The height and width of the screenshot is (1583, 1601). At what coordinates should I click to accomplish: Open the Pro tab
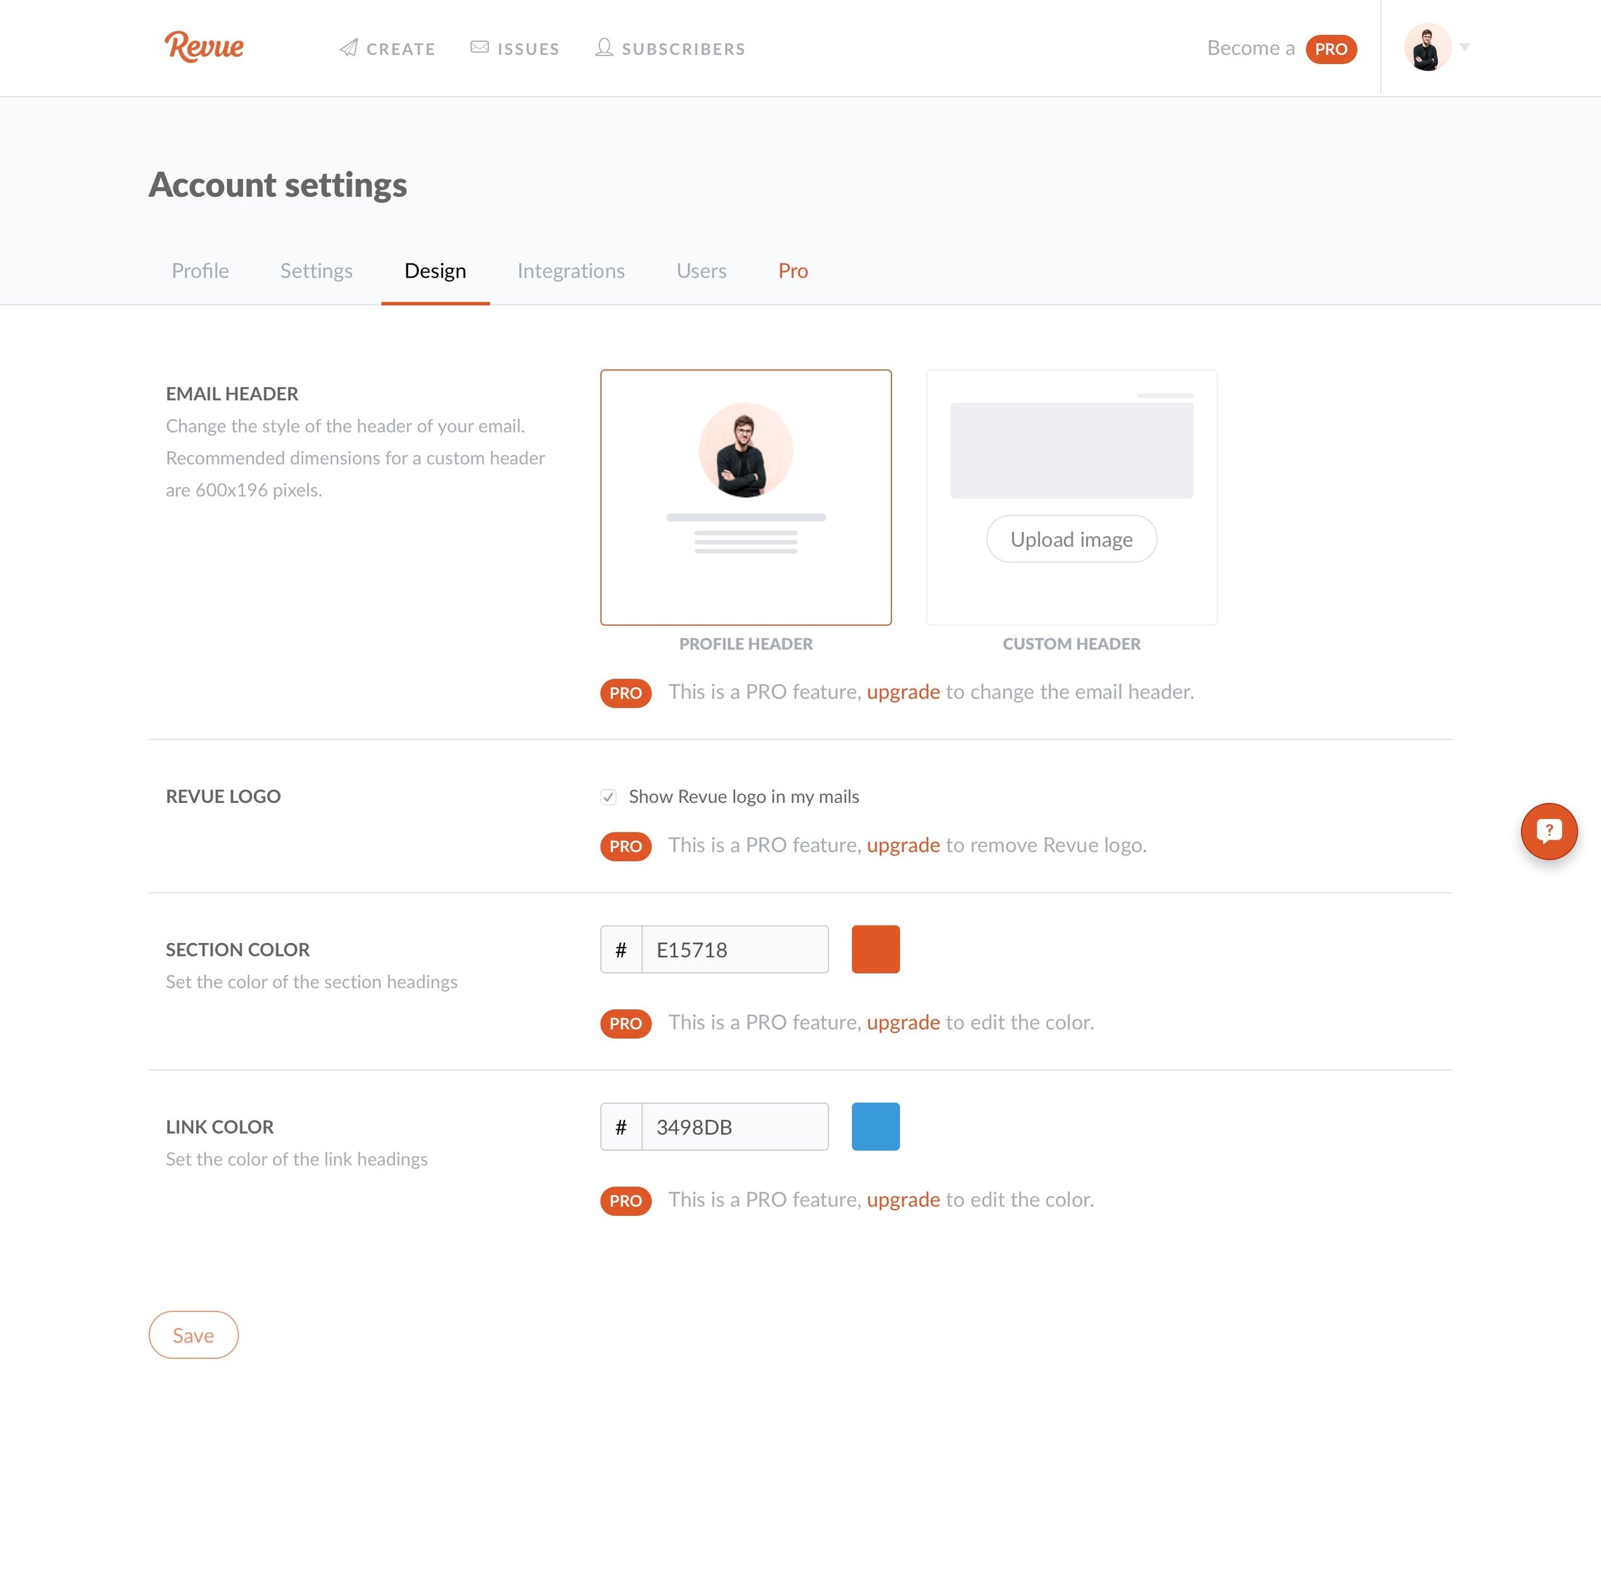793,270
